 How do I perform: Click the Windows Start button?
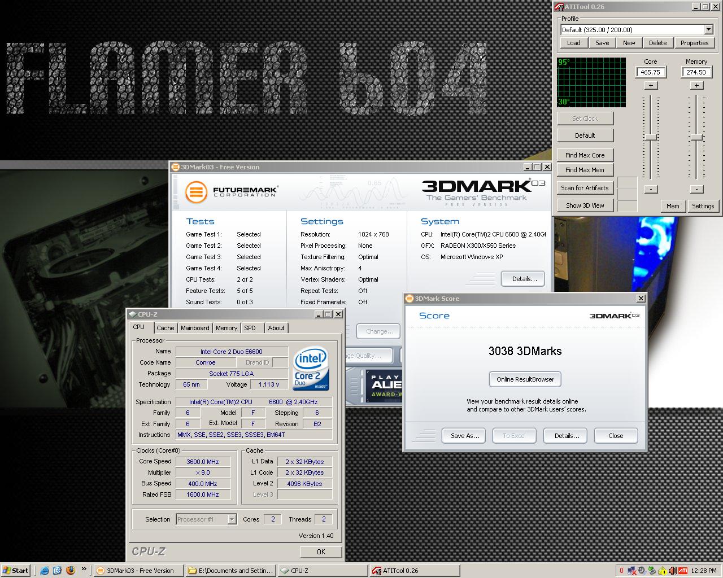[x=16, y=570]
